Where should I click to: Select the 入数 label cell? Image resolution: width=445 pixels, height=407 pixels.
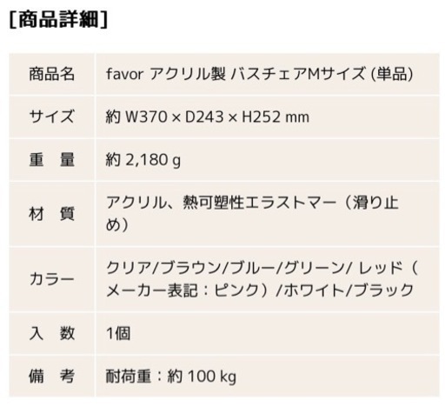[52, 333]
